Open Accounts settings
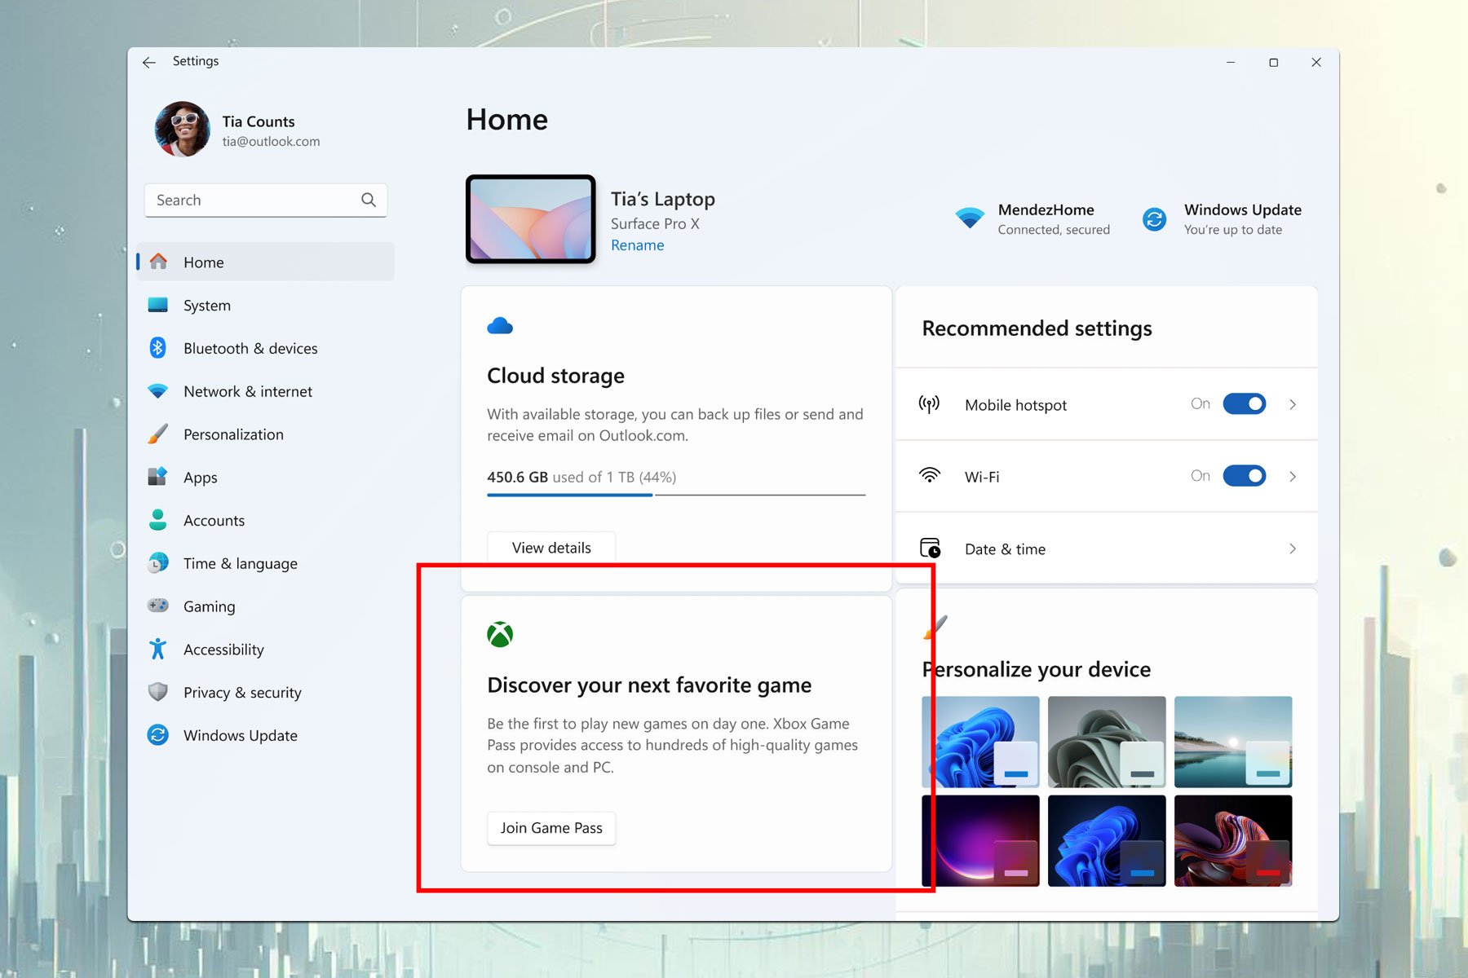This screenshot has width=1468, height=978. click(x=266, y=520)
